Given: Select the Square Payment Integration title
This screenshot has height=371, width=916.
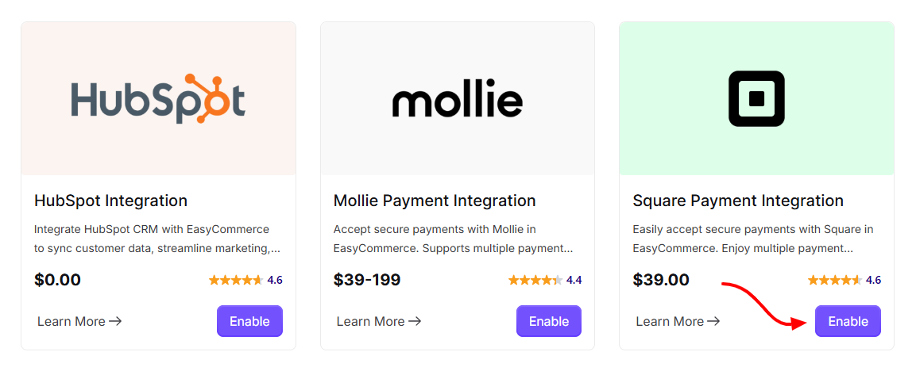Looking at the screenshot, I should coord(738,201).
